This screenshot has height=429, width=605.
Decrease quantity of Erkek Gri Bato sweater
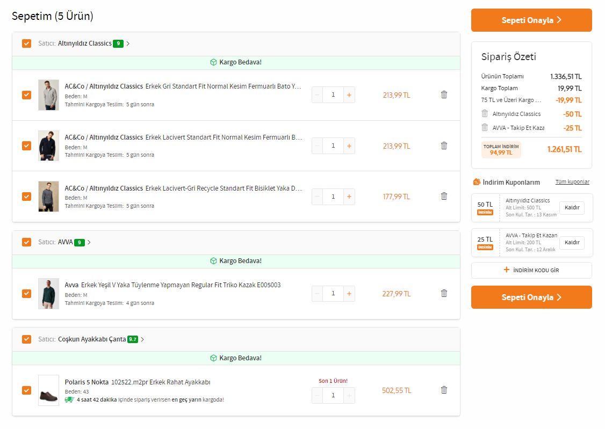317,95
